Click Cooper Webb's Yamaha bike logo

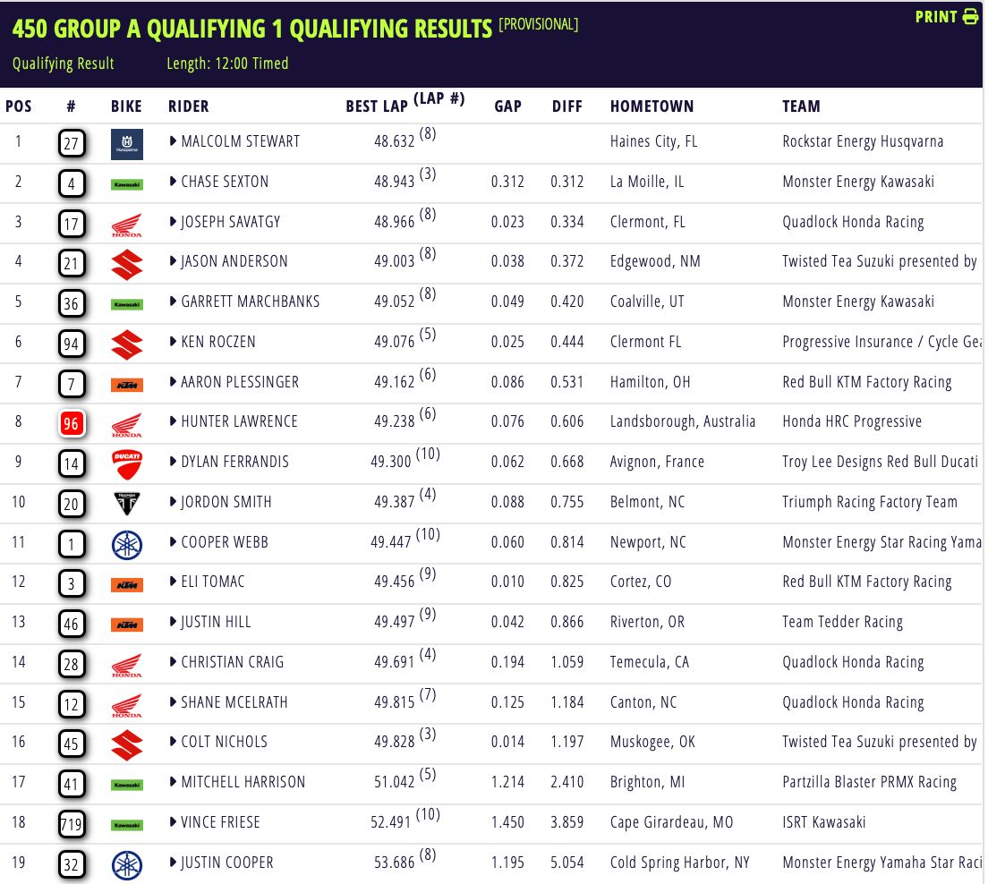pyautogui.click(x=126, y=544)
